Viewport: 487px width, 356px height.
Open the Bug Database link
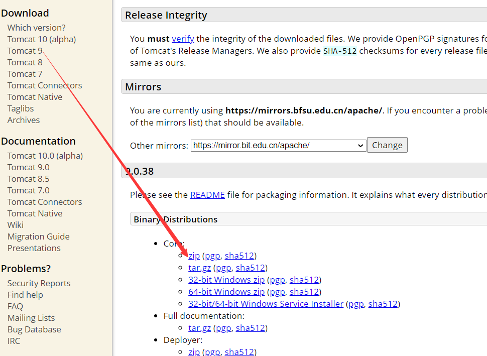click(34, 329)
